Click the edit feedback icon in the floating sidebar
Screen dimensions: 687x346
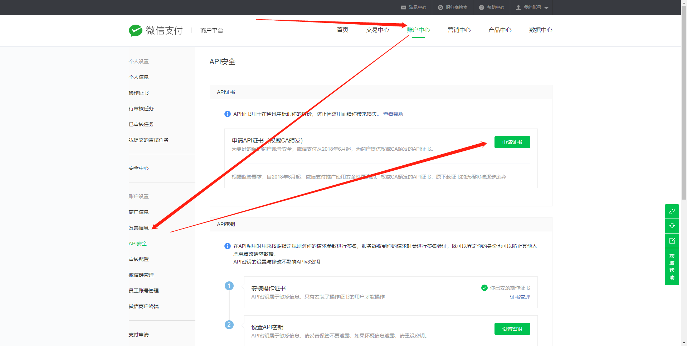click(672, 241)
